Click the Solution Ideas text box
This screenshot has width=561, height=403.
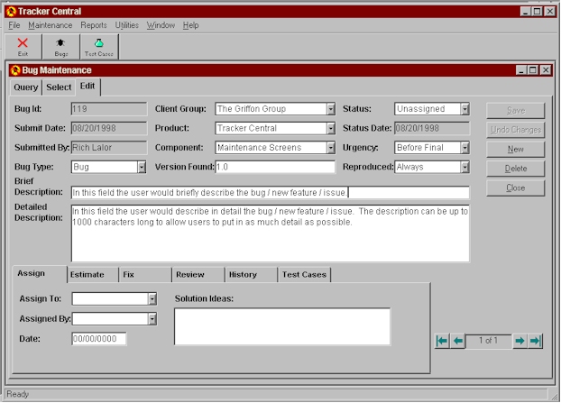click(282, 326)
